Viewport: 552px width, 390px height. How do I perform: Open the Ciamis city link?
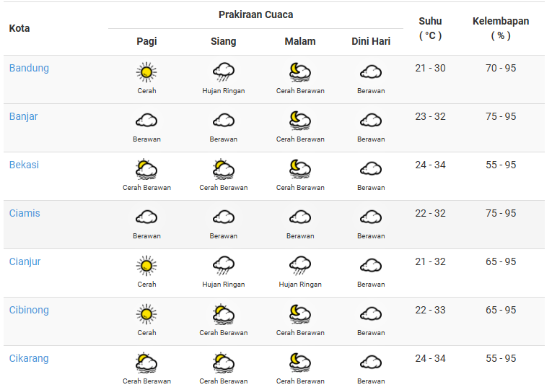point(25,214)
